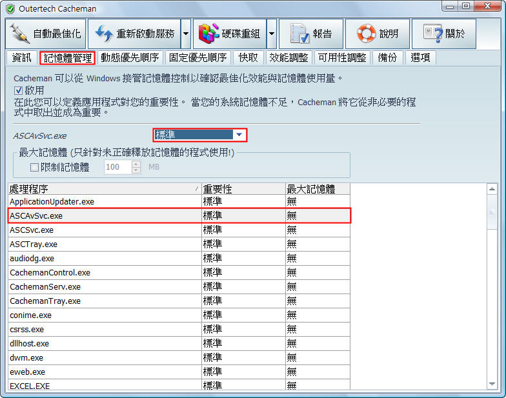Sort by 處理程序 column header
The height and width of the screenshot is (398, 506).
[x=103, y=188]
